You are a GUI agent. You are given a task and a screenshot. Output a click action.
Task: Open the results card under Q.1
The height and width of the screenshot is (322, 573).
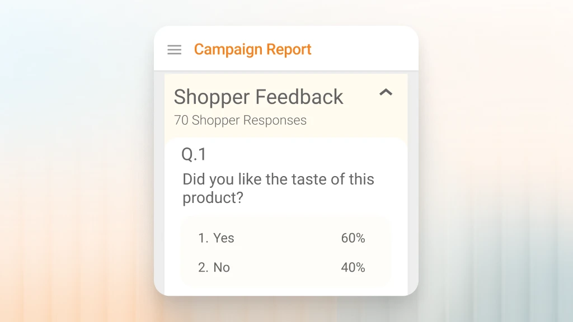286,252
